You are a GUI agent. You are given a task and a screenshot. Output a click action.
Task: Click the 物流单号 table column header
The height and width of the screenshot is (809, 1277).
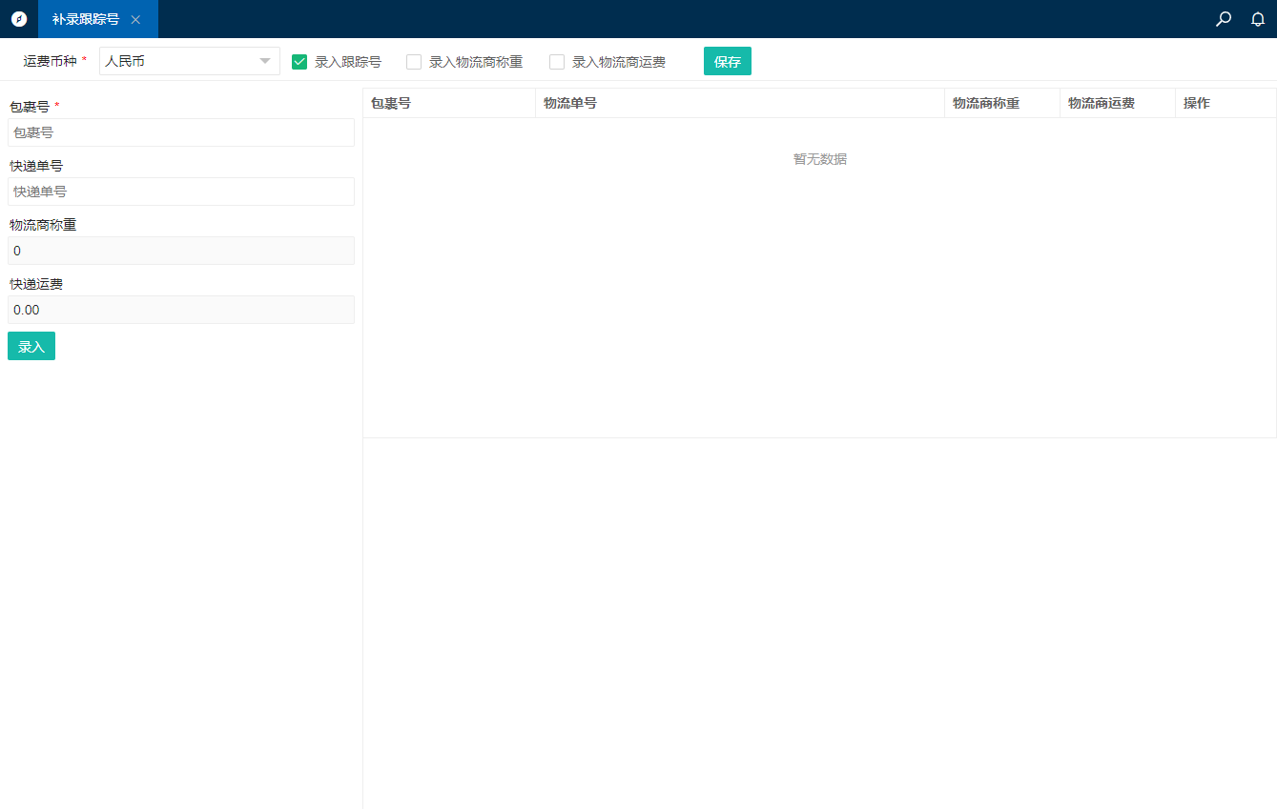pyautogui.click(x=570, y=103)
